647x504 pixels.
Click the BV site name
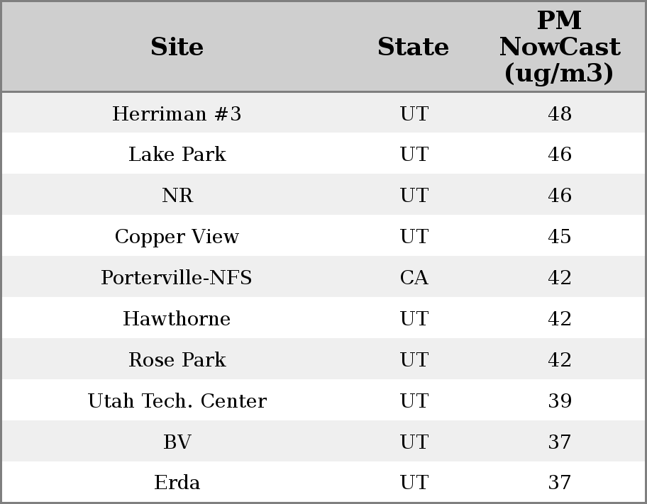point(177,442)
